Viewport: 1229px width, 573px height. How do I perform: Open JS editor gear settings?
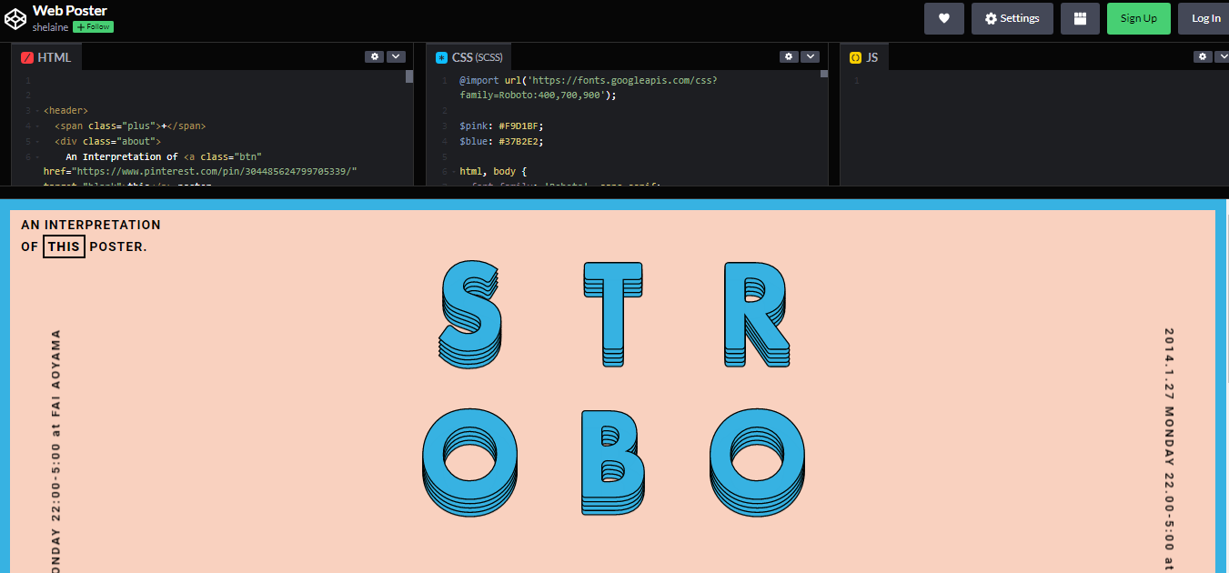point(1203,56)
